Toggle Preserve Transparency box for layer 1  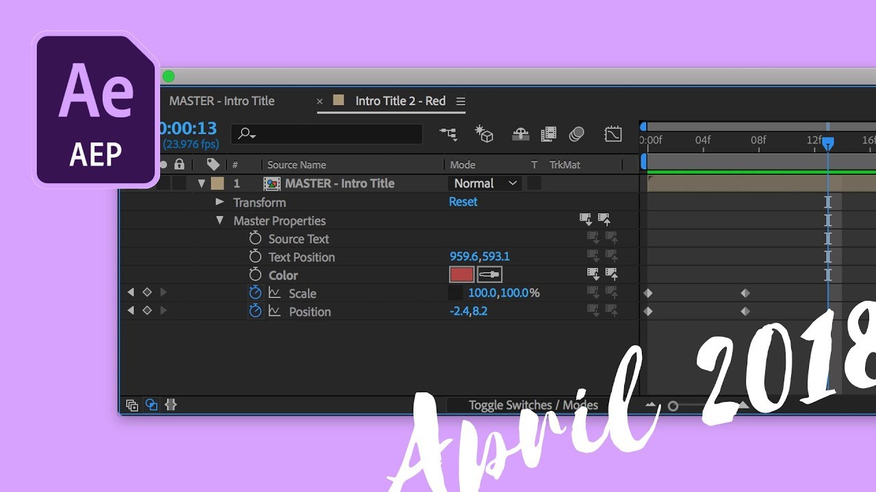[x=534, y=183]
